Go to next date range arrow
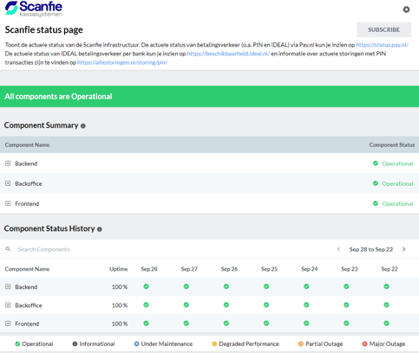The height and width of the screenshot is (353, 419). [x=404, y=249]
